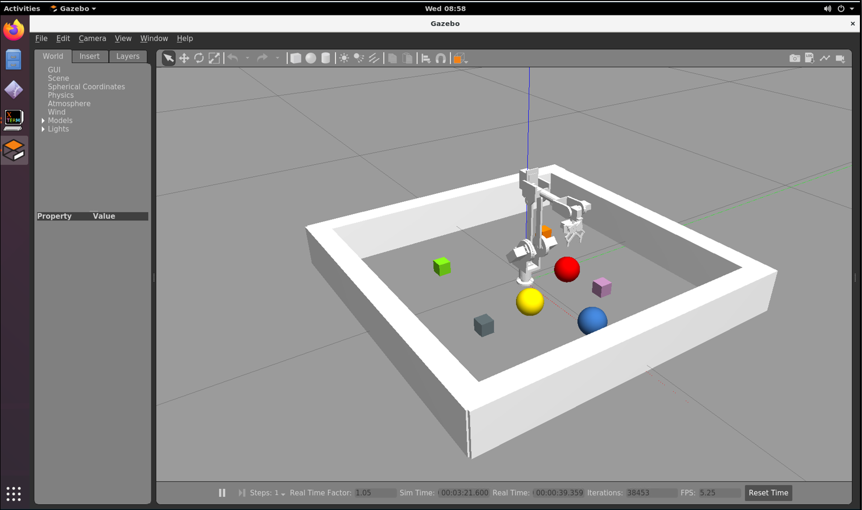This screenshot has width=862, height=510.
Task: Toggle snap mode magnet icon
Action: coord(441,58)
